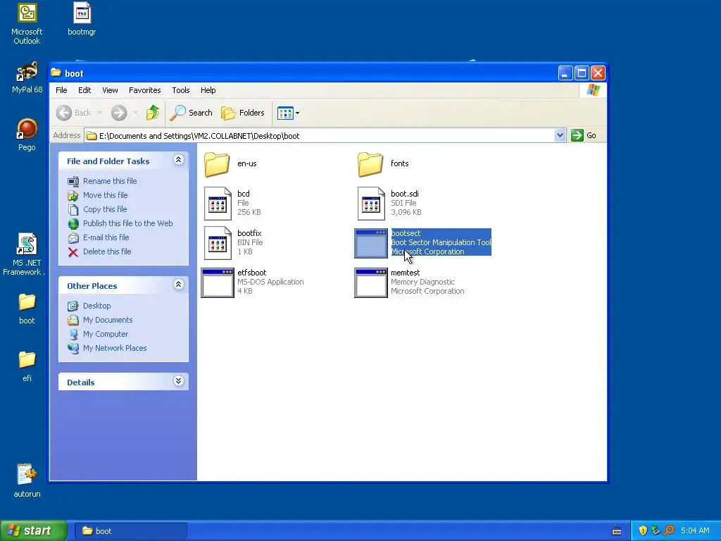Go to My Network Places link
721x541 pixels.
[x=115, y=348]
